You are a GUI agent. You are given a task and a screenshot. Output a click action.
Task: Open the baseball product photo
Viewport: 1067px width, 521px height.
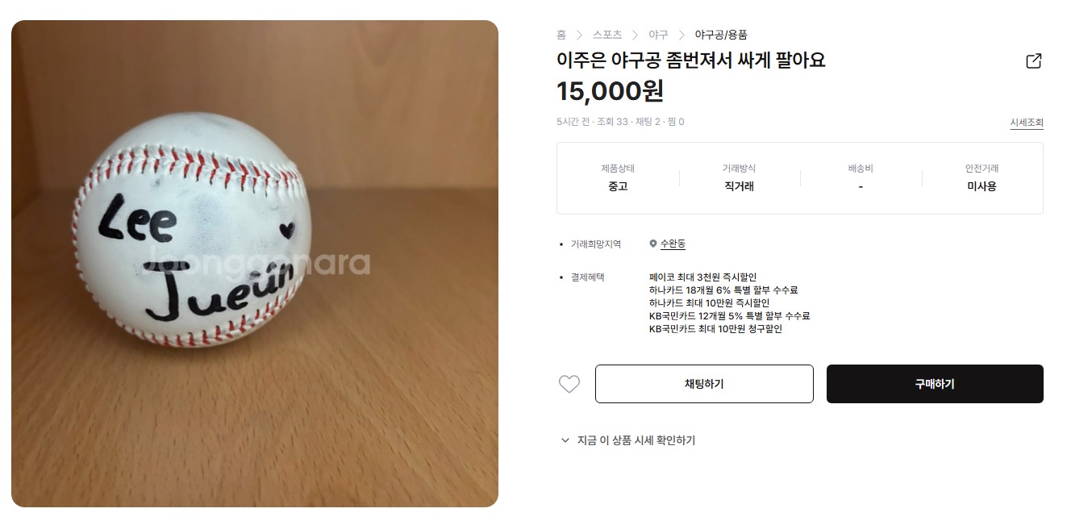255,264
